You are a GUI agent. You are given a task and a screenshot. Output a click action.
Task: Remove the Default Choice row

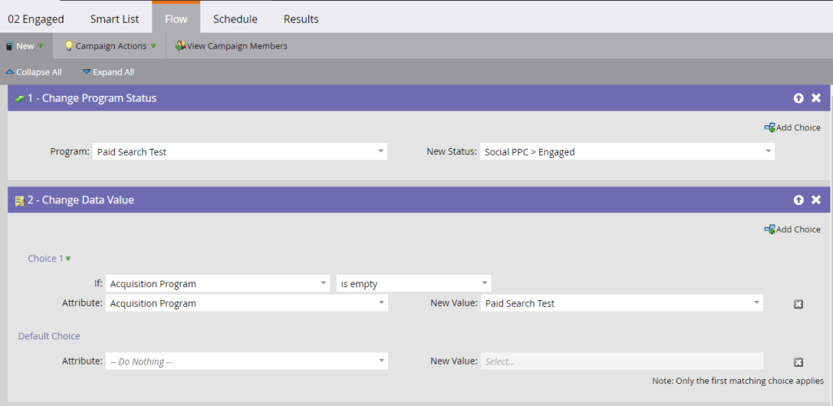click(798, 362)
